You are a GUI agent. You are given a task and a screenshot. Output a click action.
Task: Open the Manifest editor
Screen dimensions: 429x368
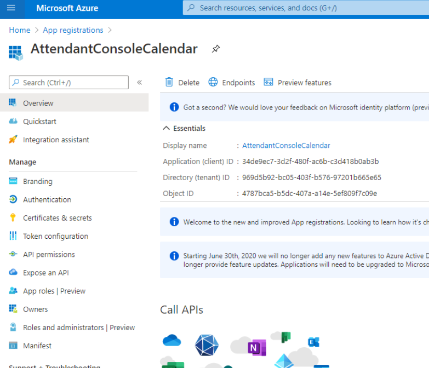point(37,346)
